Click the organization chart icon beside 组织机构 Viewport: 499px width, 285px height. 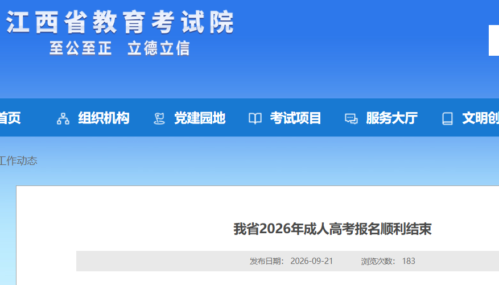[x=63, y=119]
